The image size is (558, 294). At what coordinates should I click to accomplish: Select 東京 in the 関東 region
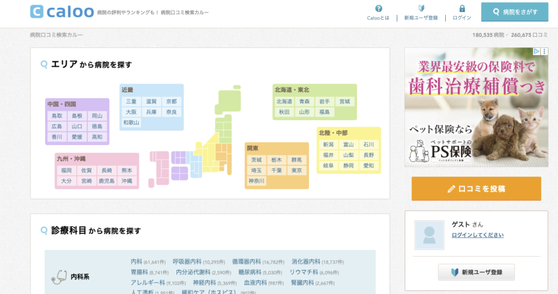coord(296,171)
